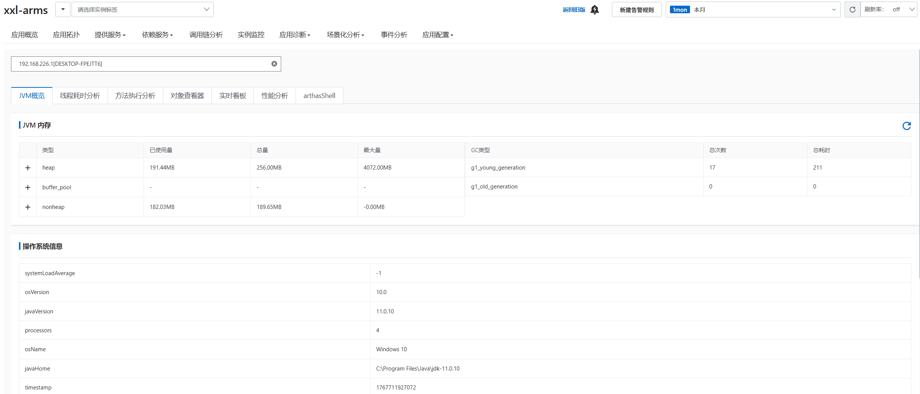The image size is (920, 394).
Task: Open the 应用配置 menu
Action: click(438, 35)
